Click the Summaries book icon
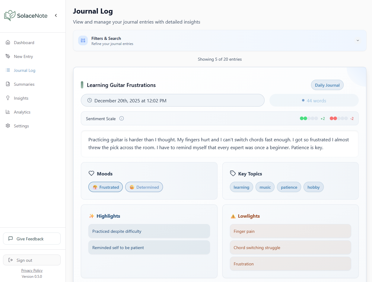 click(x=8, y=84)
